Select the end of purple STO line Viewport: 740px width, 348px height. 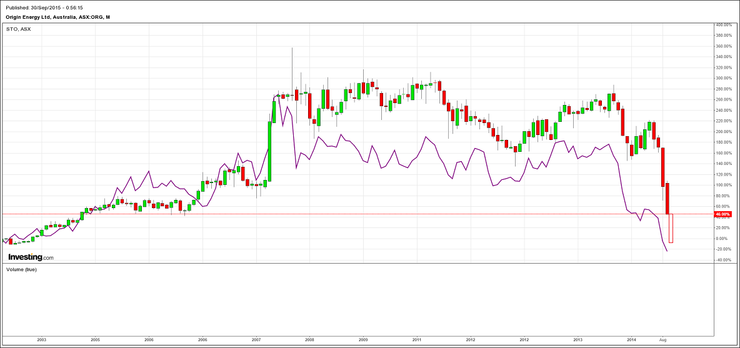point(667,251)
